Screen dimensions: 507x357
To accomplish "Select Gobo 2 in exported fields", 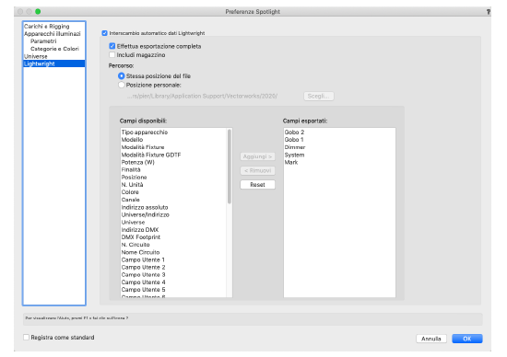I will coord(339,132).
